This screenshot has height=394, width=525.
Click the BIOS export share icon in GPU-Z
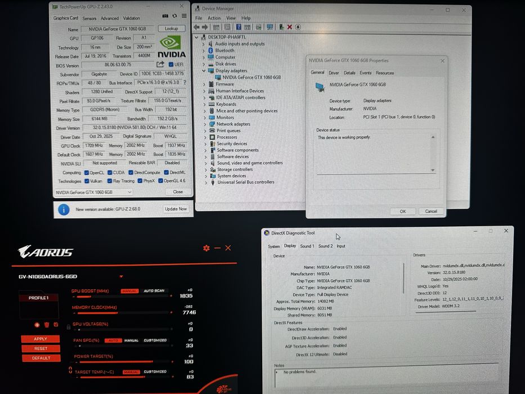click(x=160, y=64)
